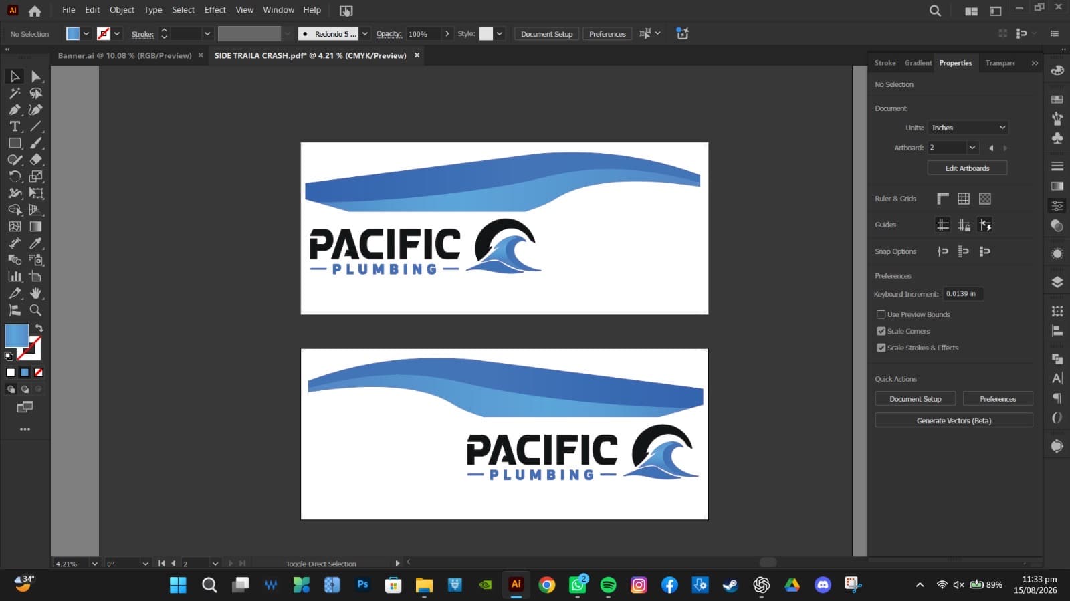
Task: Open the Object menu
Action: [x=122, y=10]
